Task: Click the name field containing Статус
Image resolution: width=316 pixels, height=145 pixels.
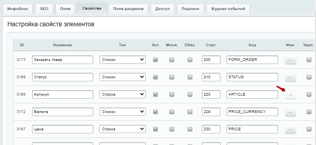Action: pyautogui.click(x=63, y=77)
